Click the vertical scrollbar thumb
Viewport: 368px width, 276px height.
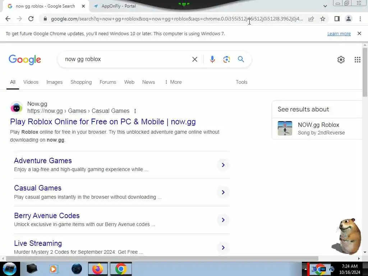click(x=365, y=72)
